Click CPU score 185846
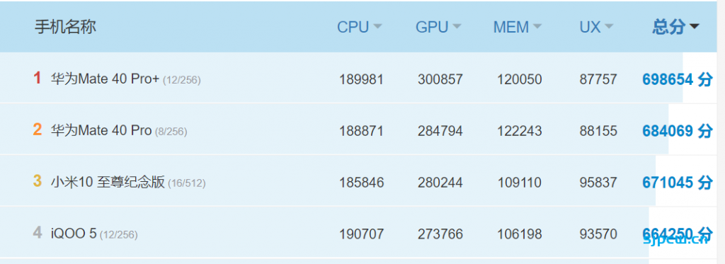This screenshot has width=725, height=264. coord(362,183)
